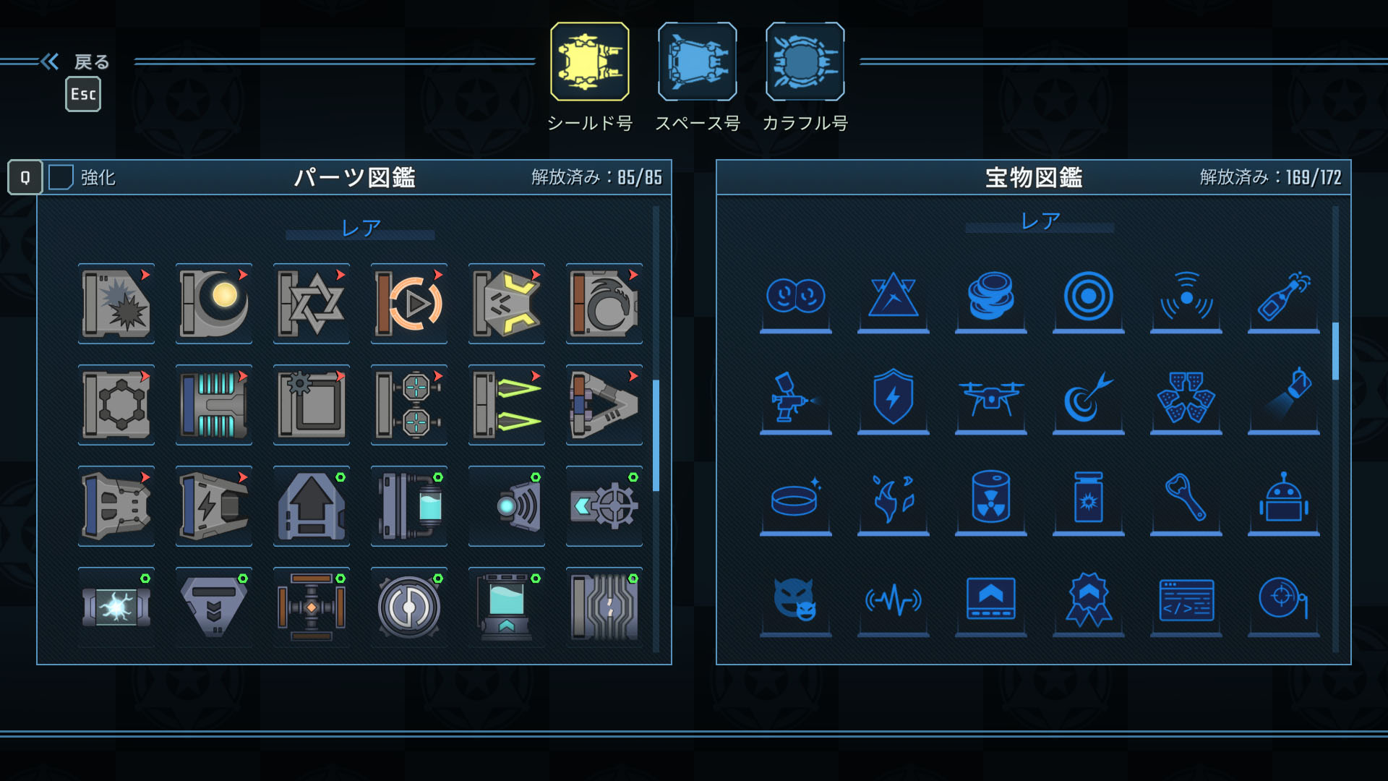The height and width of the screenshot is (781, 1388).
Task: Choose the orange play-circle part icon
Action: pos(409,304)
